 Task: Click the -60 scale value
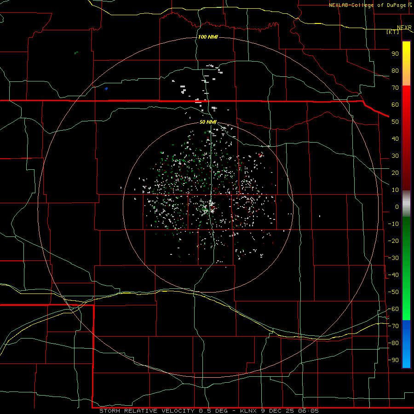pyautogui.click(x=393, y=309)
